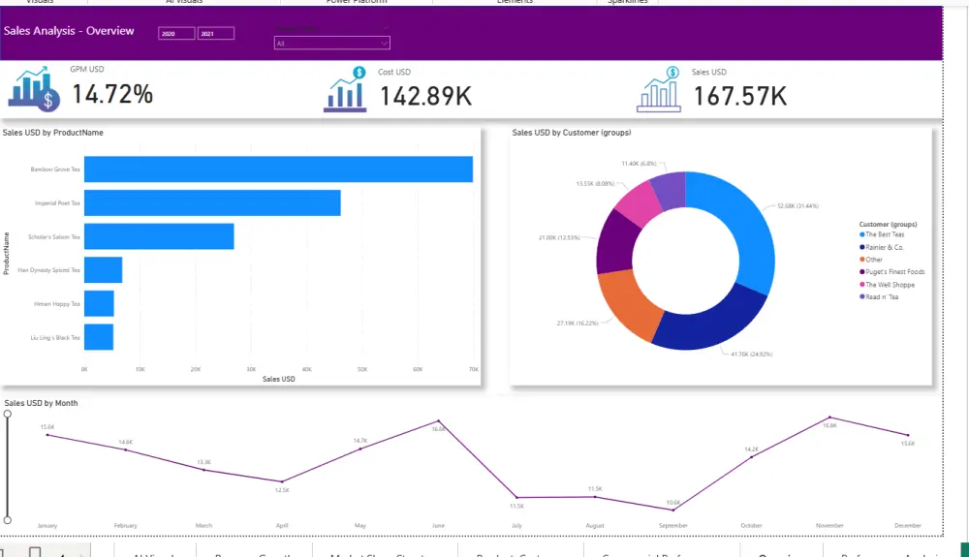Click the bottom handle of the line chart zoom slider
Image resolution: width=969 pixels, height=557 pixels.
click(8, 520)
